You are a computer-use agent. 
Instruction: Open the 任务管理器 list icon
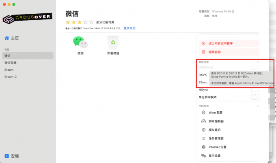click(x=203, y=138)
